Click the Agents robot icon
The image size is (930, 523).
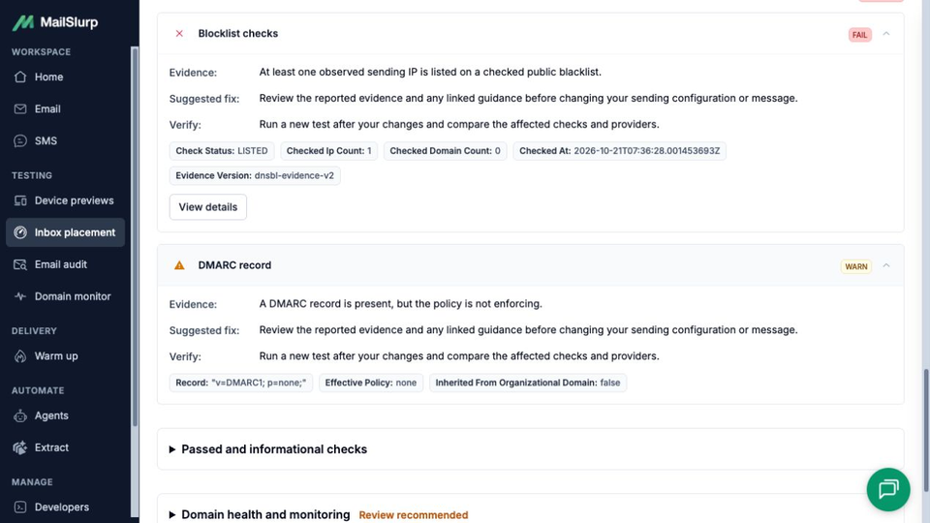(20, 415)
